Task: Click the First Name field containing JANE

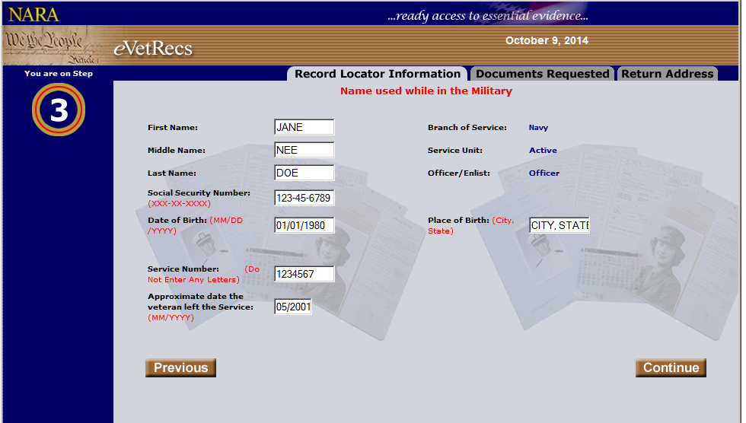Action: coord(304,127)
